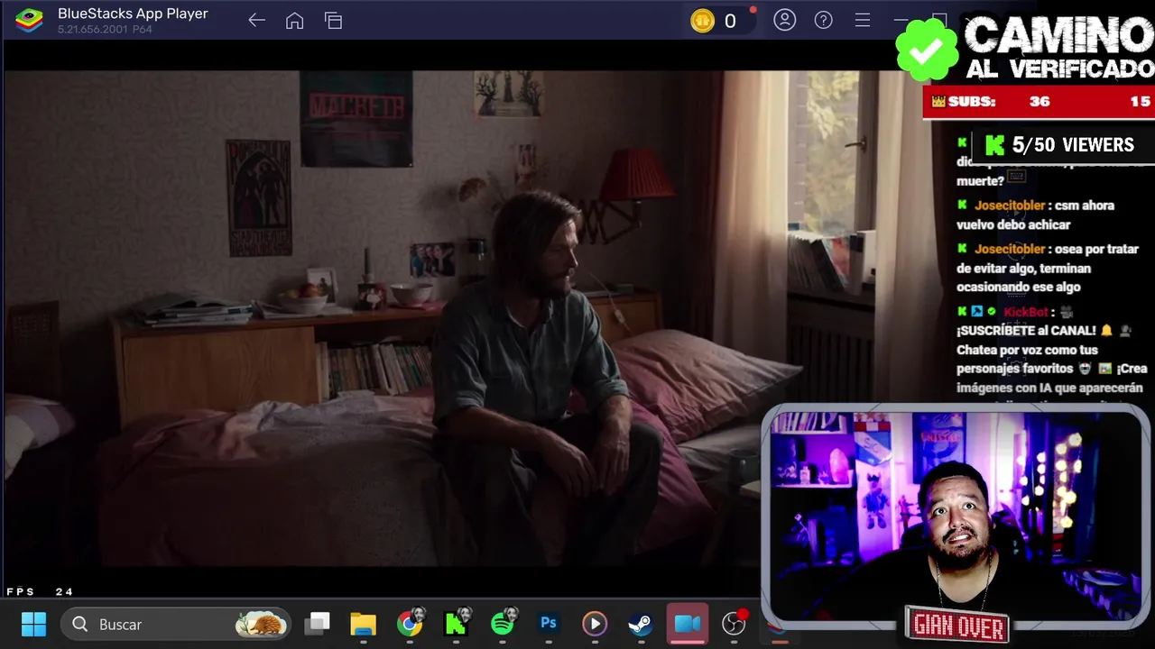The width and height of the screenshot is (1155, 649).
Task: Minimize the BlueStacks window
Action: [x=901, y=20]
